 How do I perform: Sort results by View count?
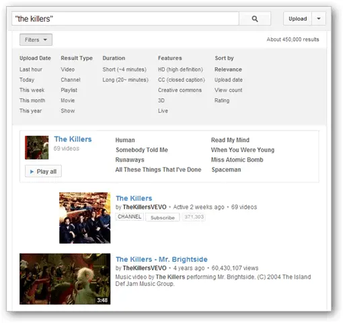click(x=228, y=90)
